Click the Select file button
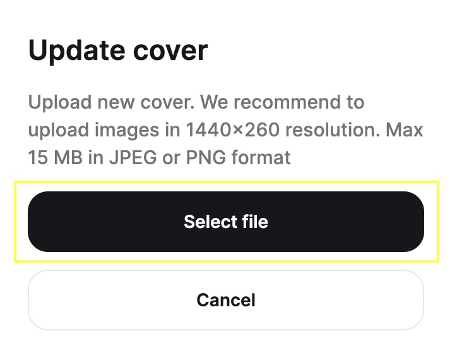The width and height of the screenshot is (457, 360). pyautogui.click(x=226, y=222)
